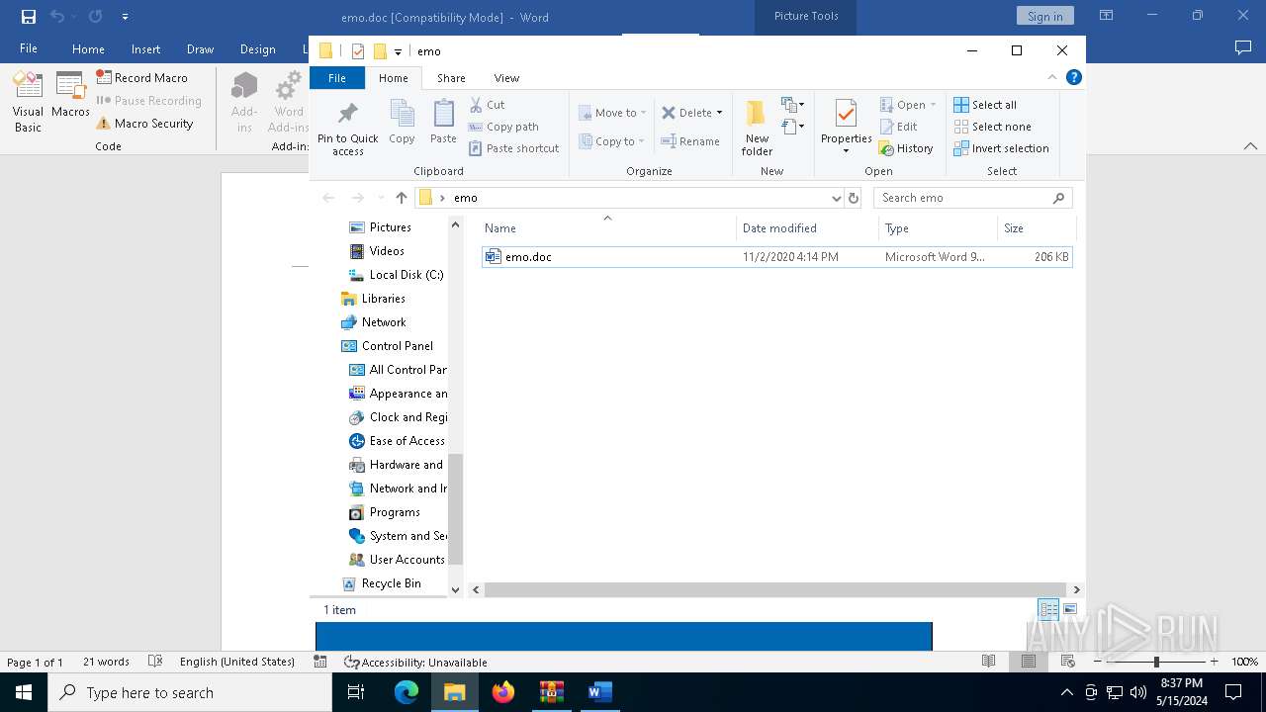Viewport: 1266px width, 712px height.
Task: Copy path of selected file
Action: tap(503, 127)
